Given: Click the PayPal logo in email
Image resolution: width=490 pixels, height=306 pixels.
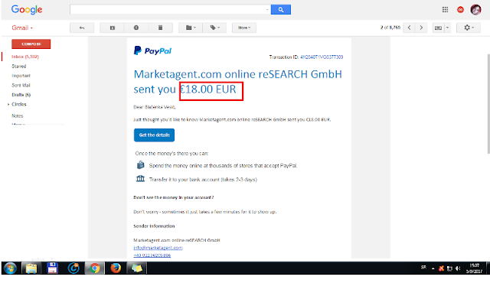Looking at the screenshot, I should pyautogui.click(x=152, y=50).
